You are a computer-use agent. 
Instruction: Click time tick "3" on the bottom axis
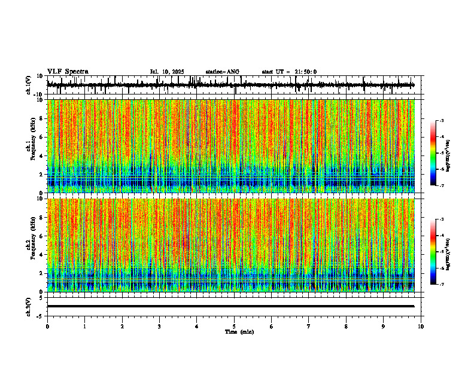tap(159, 327)
